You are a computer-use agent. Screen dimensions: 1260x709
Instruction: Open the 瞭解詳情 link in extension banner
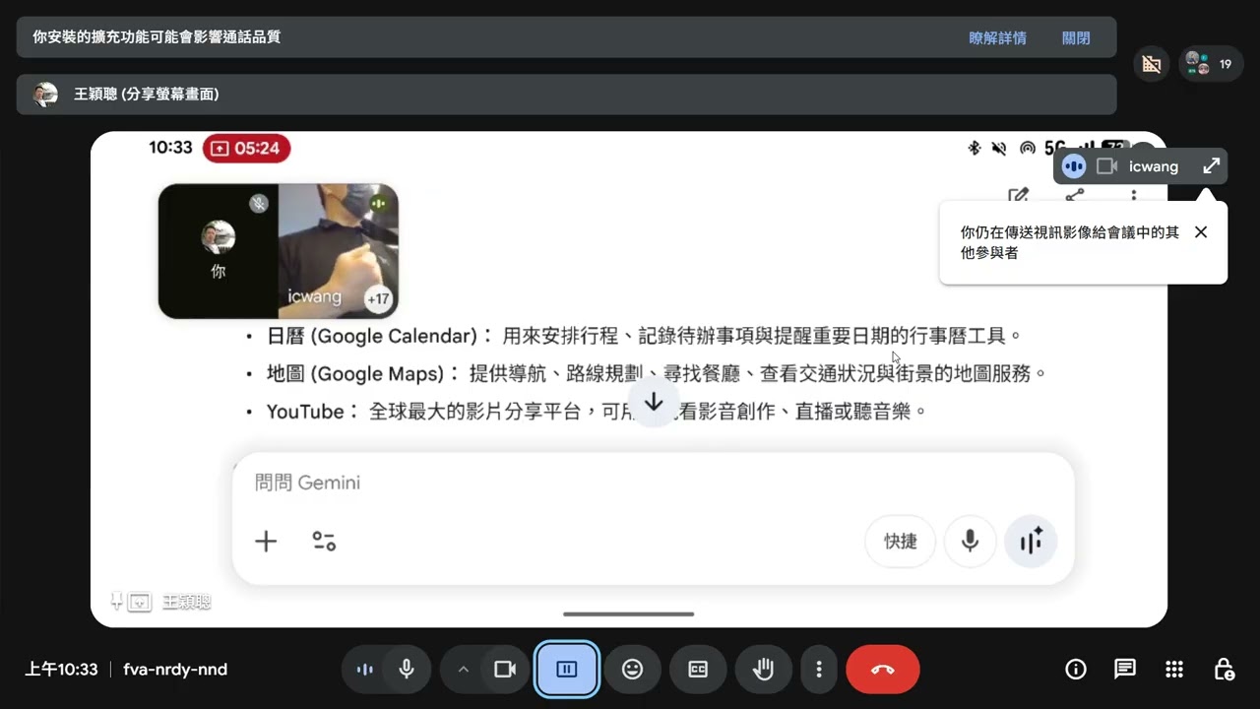point(997,37)
